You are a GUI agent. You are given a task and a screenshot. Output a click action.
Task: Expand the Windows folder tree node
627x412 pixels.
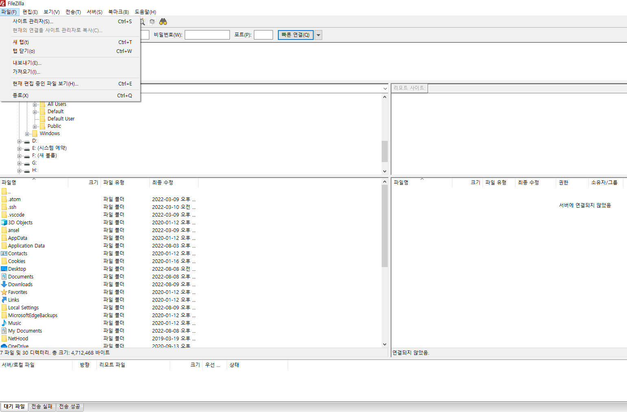[27, 134]
